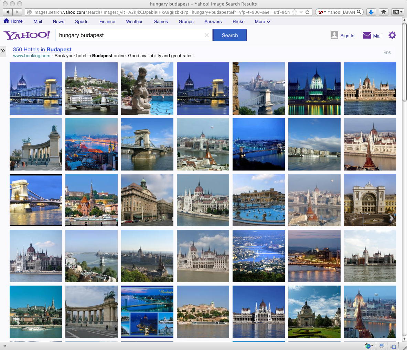This screenshot has width=407, height=350.
Task: Open thumbnail of cherub statue by pool
Action: [147, 88]
